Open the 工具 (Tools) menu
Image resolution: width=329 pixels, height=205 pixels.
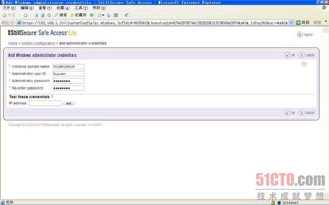coord(81,8)
